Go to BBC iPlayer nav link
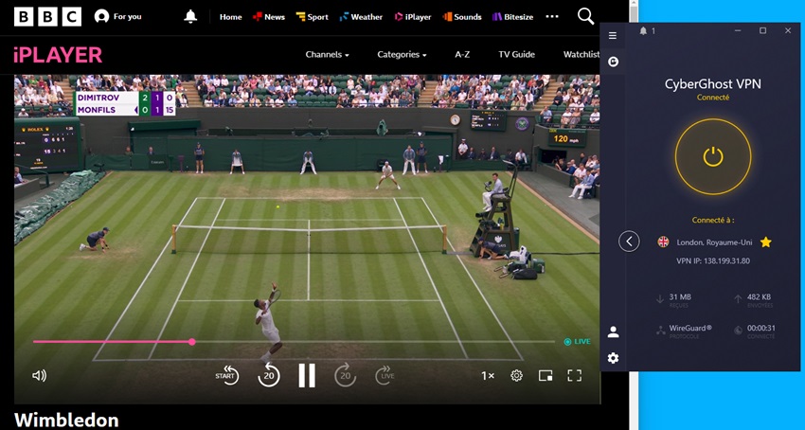Screen dimensions: 805x430 413,17
